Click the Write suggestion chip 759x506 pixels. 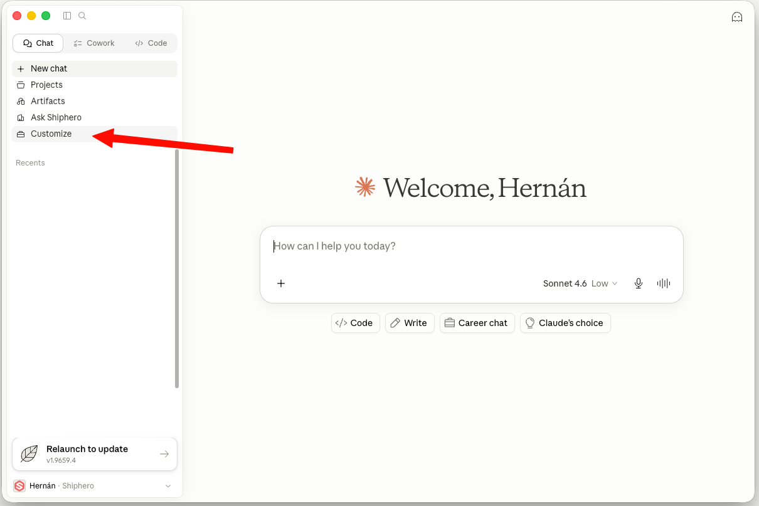click(410, 323)
